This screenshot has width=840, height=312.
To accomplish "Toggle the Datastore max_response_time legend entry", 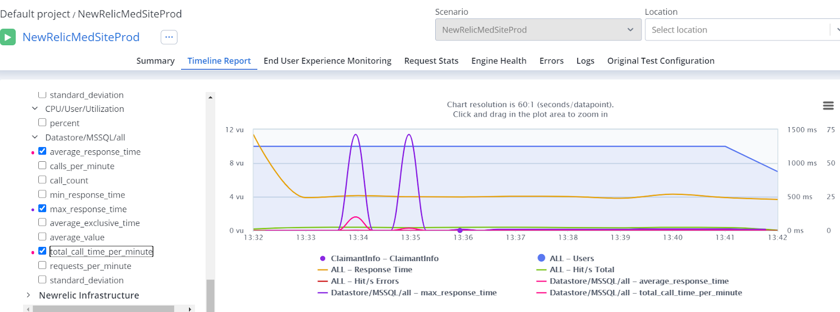I will click(x=407, y=293).
